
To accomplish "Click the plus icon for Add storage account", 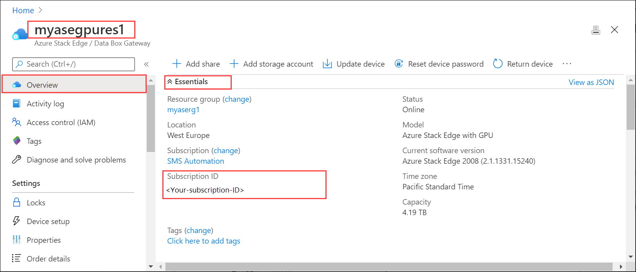I will 234,64.
